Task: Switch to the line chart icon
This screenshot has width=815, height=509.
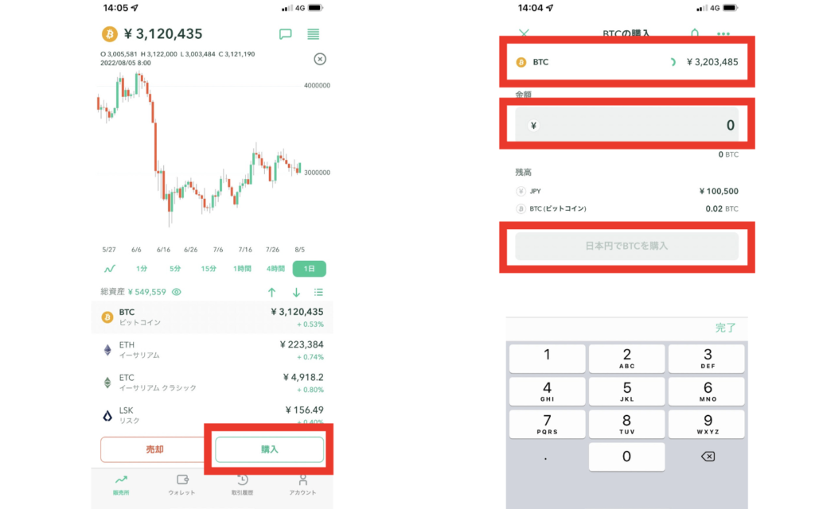Action: 110,269
